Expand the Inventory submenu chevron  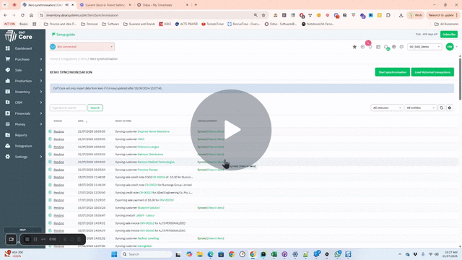pyautogui.click(x=41, y=92)
